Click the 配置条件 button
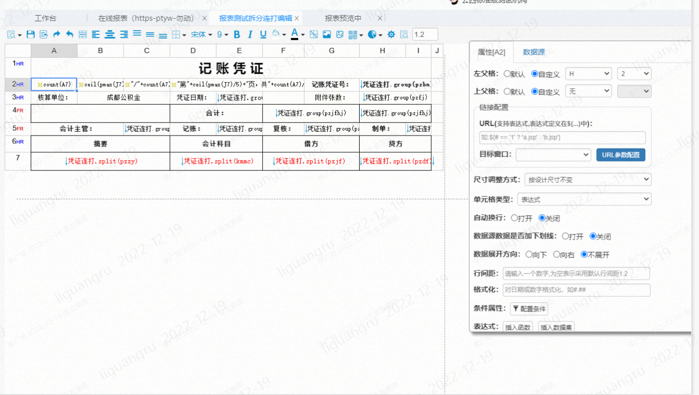Viewport: 699px width, 395px height. point(529,309)
